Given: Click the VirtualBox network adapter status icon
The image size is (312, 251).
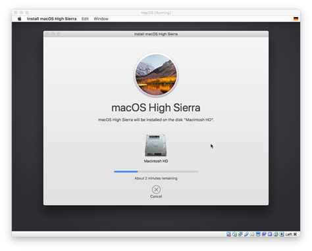Looking at the screenshot, I should [x=240, y=234].
